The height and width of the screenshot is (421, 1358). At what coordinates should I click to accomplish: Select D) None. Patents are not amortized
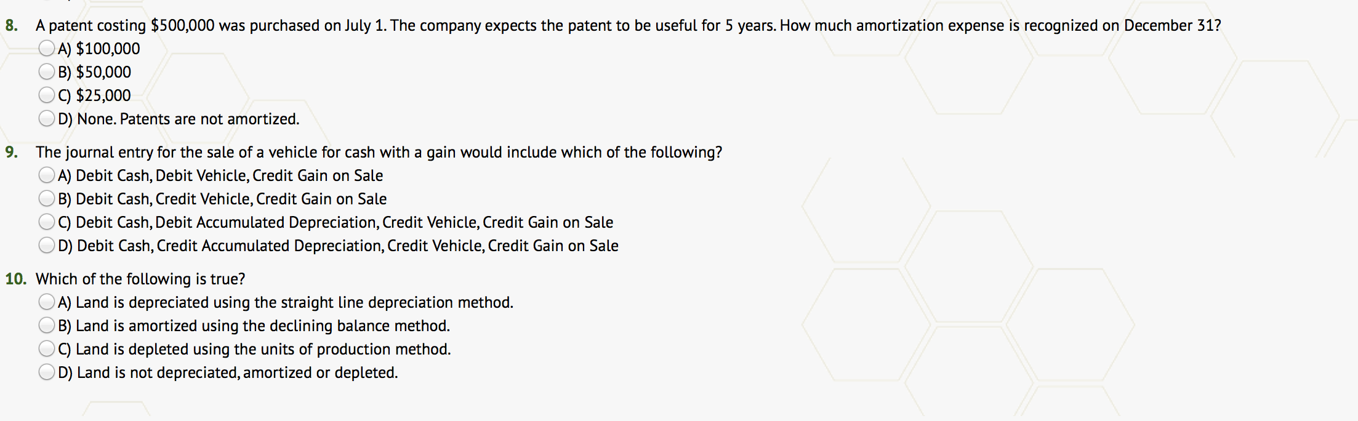pos(47,118)
